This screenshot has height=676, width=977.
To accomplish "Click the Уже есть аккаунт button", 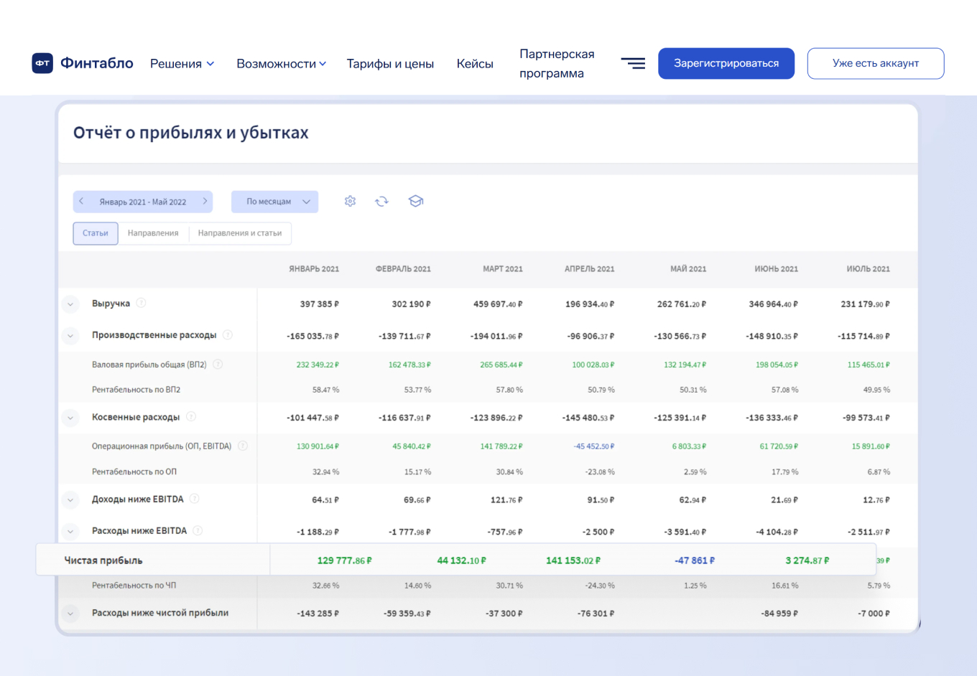I will (875, 63).
